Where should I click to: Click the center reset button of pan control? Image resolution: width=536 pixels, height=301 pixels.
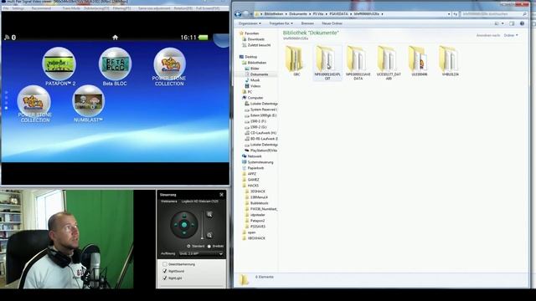click(x=184, y=225)
